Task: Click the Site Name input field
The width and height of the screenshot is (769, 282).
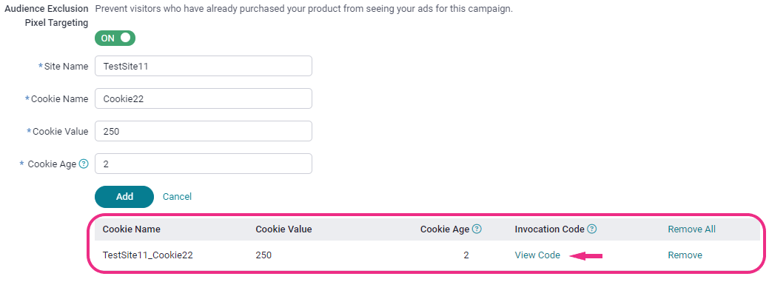Action: point(203,66)
